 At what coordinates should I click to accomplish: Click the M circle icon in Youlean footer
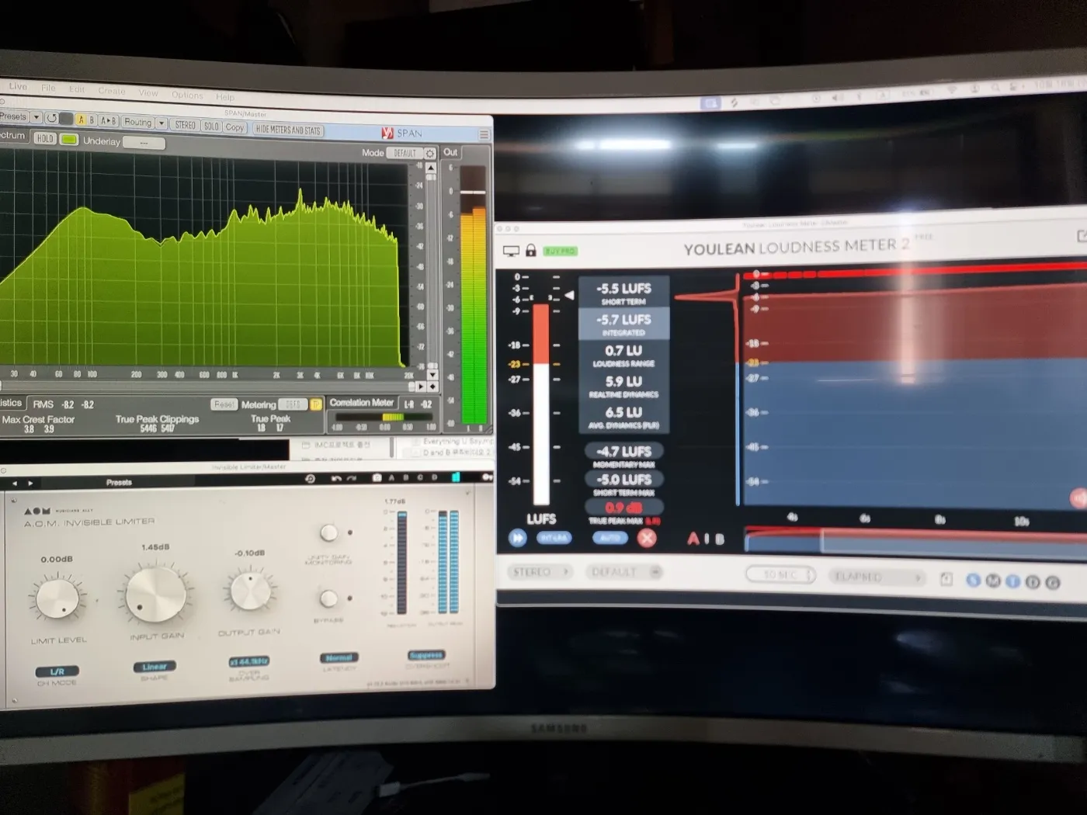tap(993, 581)
